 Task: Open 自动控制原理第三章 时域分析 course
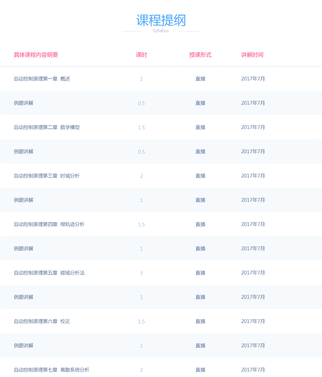pos(161,176)
